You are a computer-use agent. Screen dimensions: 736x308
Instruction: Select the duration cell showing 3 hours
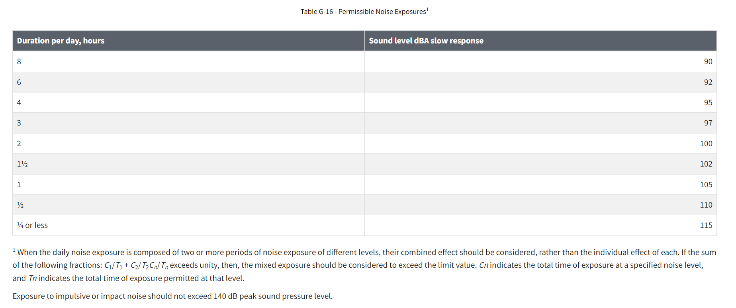19,123
